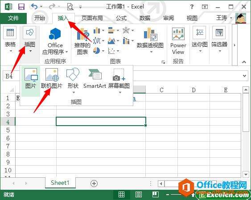The width and height of the screenshot is (251, 200).
Task: Open 筛选器 filters group
Action: pyautogui.click(x=219, y=39)
